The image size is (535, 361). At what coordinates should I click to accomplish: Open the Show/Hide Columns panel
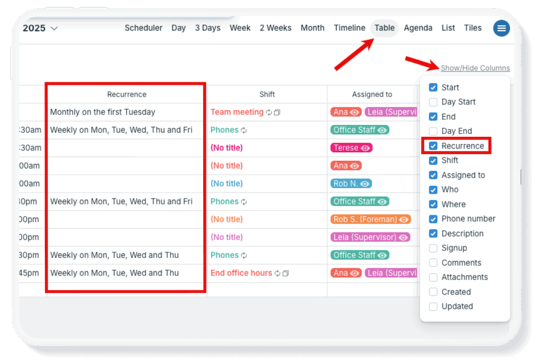point(475,68)
